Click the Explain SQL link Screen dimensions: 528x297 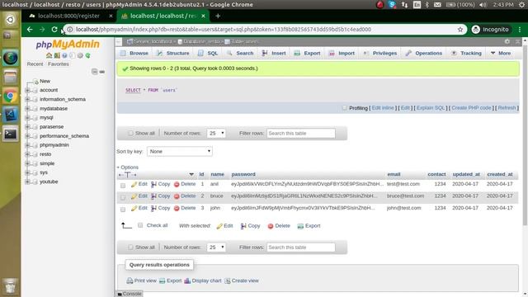click(431, 108)
